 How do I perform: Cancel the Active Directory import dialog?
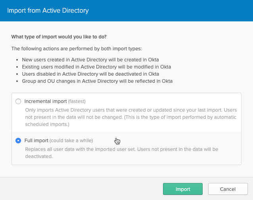228,189
